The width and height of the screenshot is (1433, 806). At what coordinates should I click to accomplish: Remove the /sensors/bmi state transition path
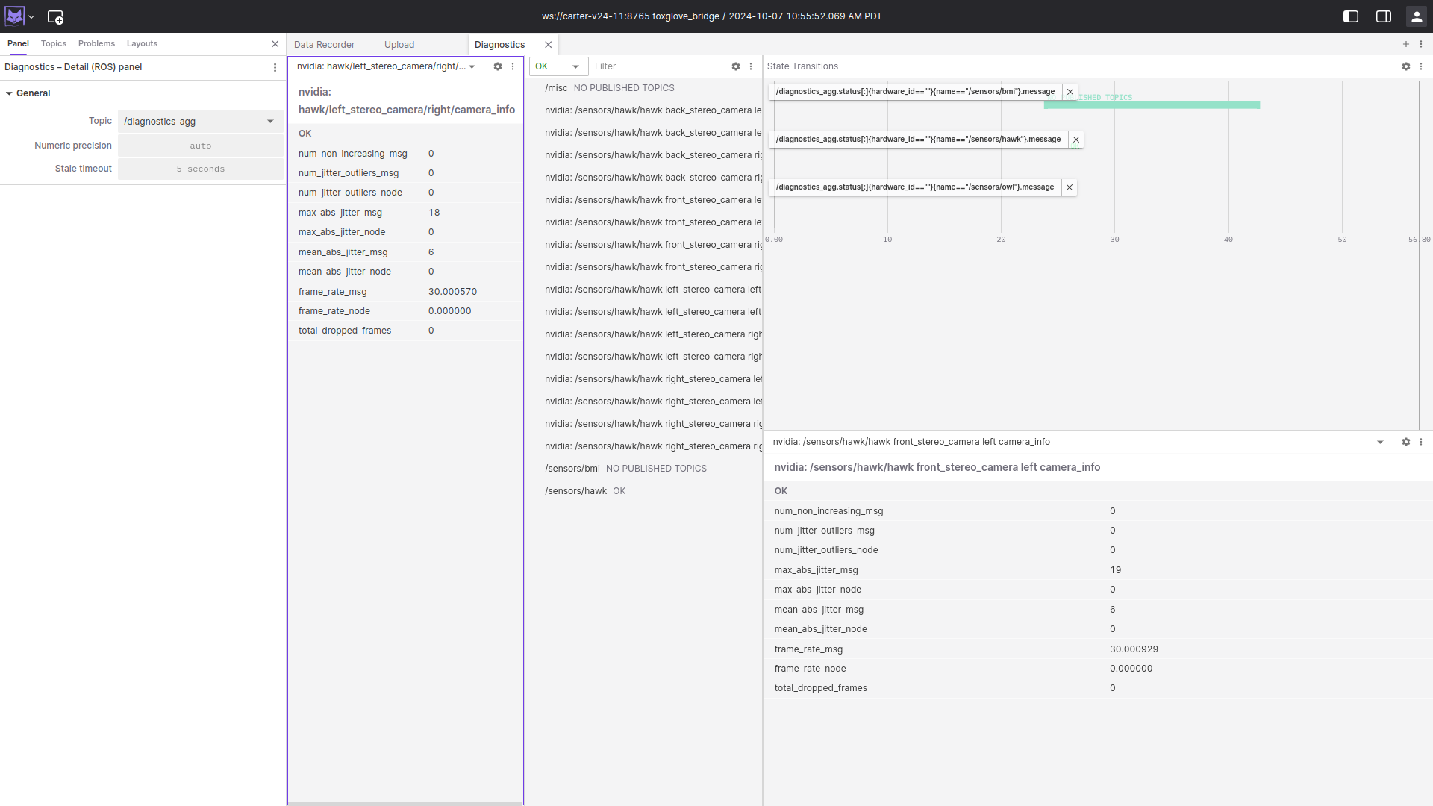1070,91
